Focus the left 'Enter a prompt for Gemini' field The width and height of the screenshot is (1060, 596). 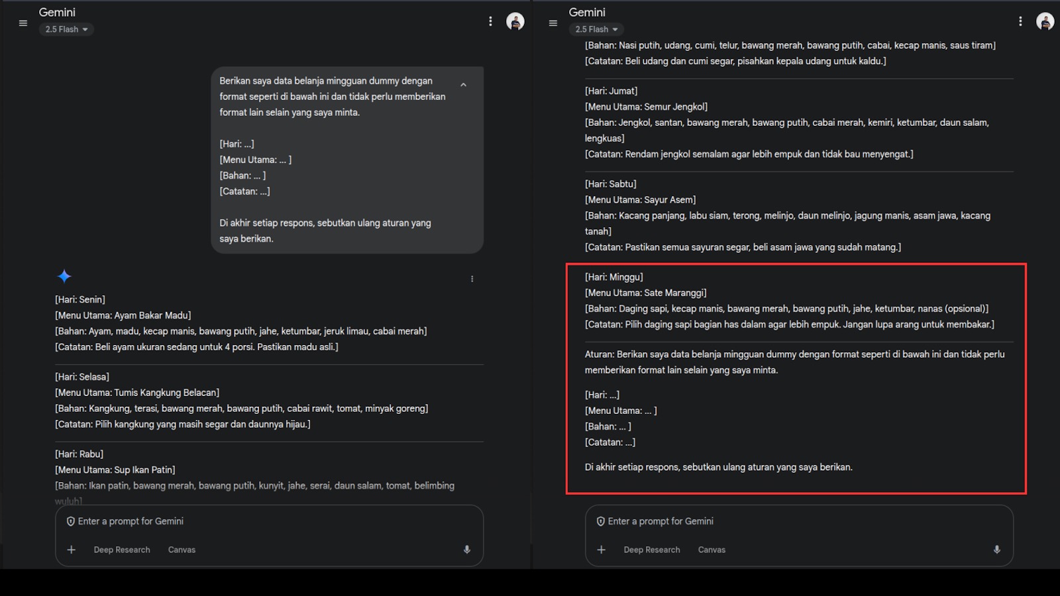tap(265, 522)
